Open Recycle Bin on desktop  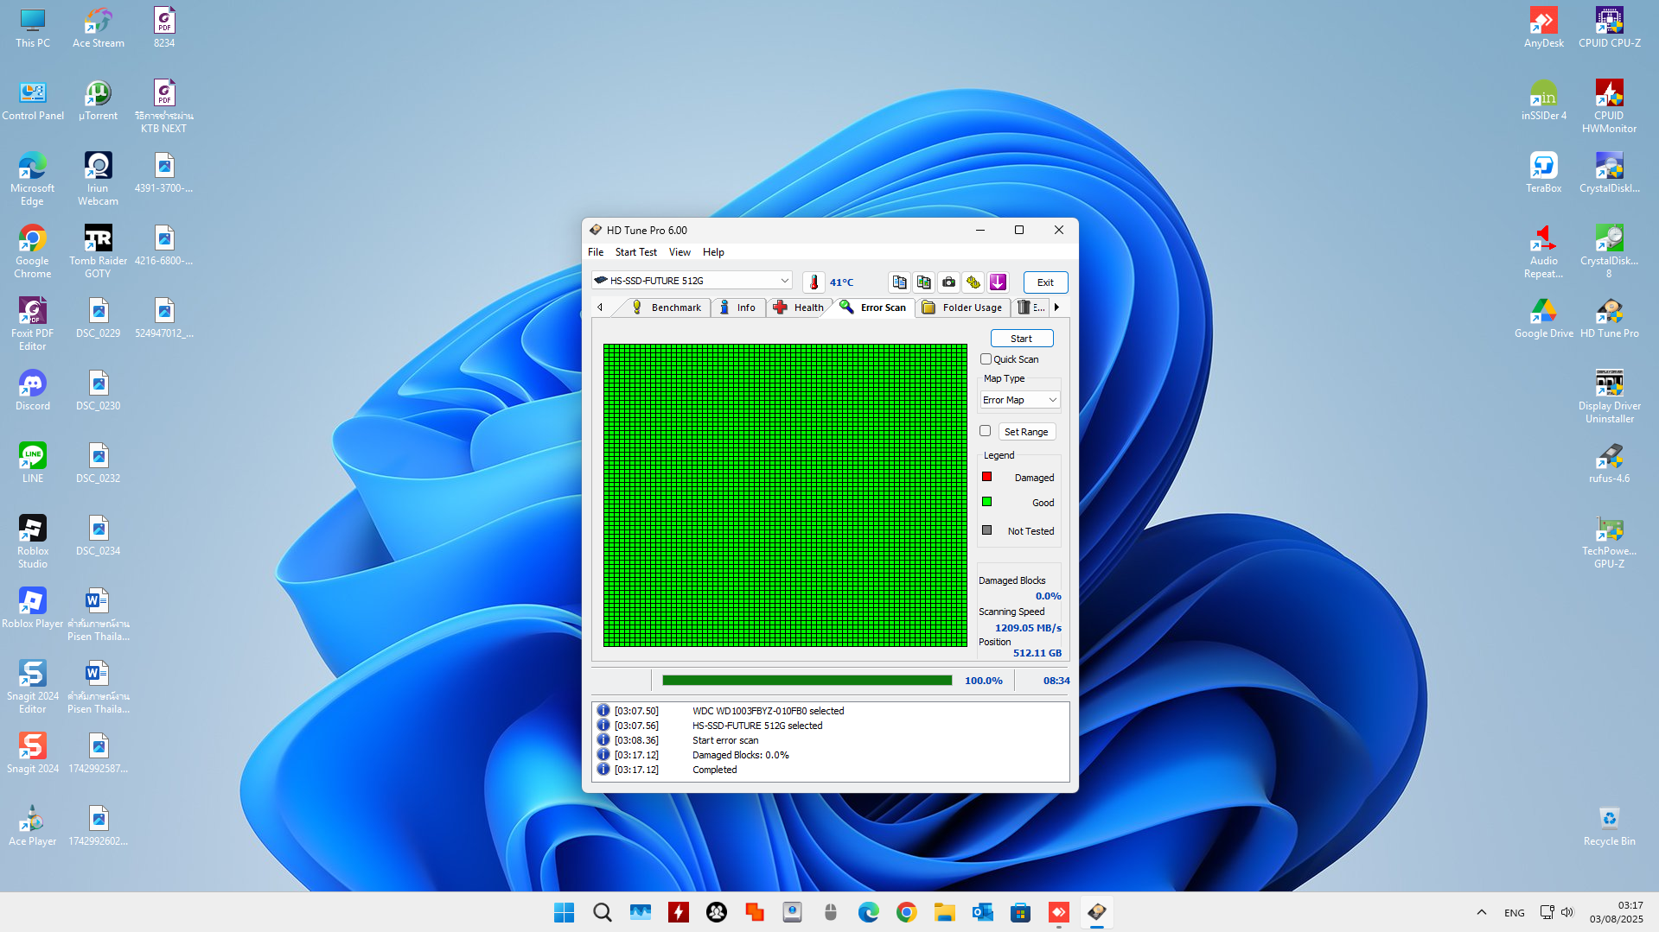click(x=1609, y=826)
